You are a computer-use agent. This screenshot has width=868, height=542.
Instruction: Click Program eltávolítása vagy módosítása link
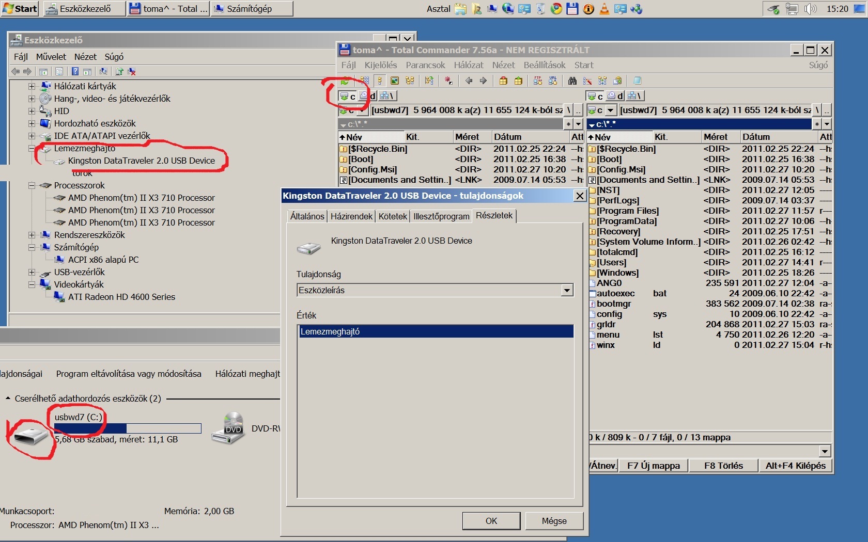pyautogui.click(x=129, y=374)
